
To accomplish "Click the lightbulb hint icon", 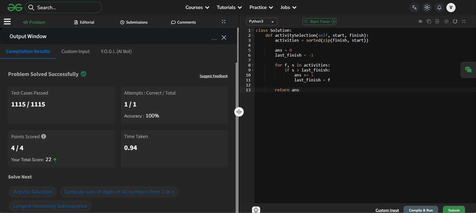I will click(256, 210).
